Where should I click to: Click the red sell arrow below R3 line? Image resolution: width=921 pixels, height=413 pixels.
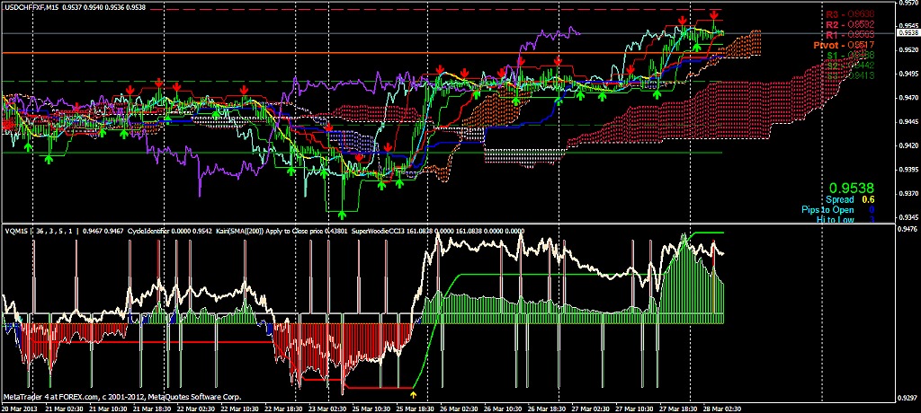point(713,15)
